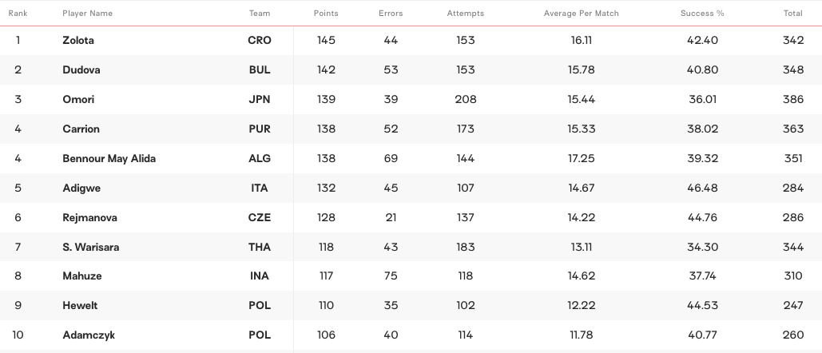Sort by Attempts column header
This screenshot has height=353, width=822.
coord(465,14)
